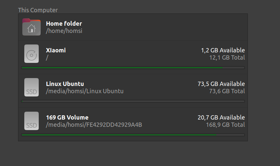Screen dimensions: 280x166
Task: Click the 12,1 GB Total text
Action: pos(227,58)
